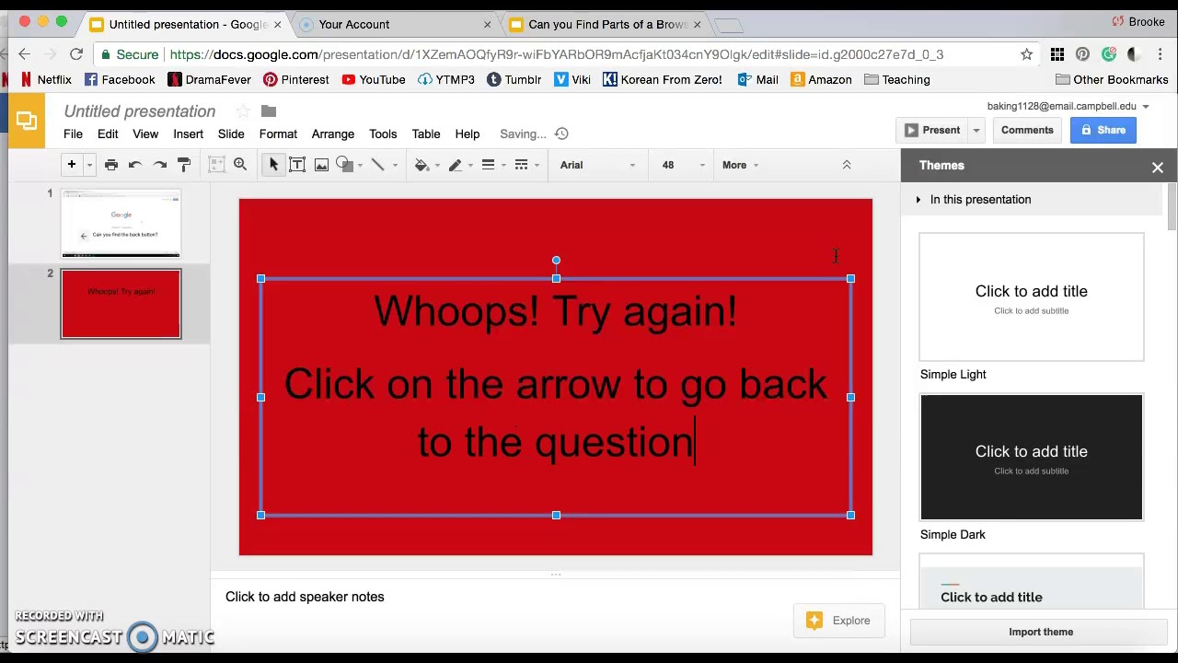Open the File menu
The width and height of the screenshot is (1178, 663).
pyautogui.click(x=73, y=134)
